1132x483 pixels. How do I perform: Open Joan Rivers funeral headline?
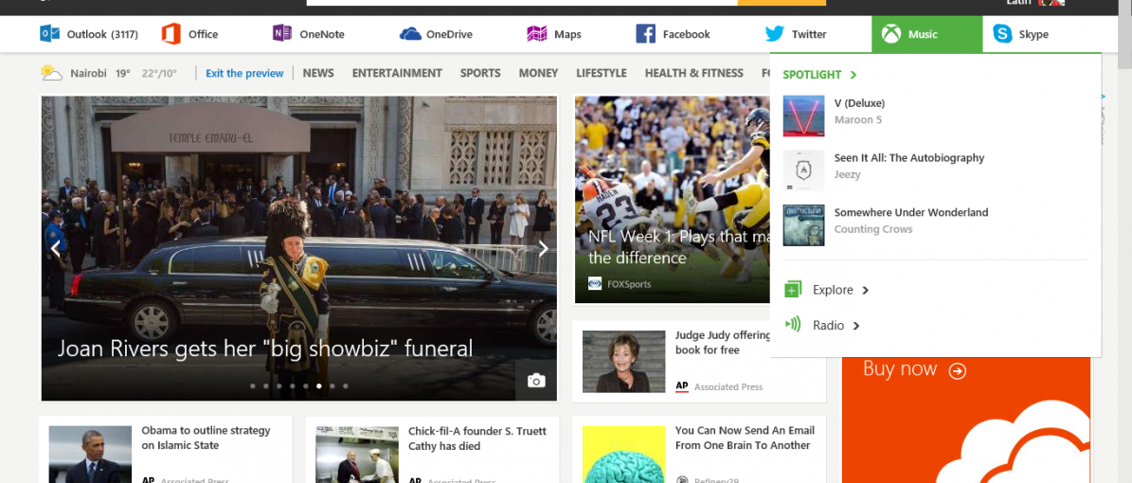click(265, 348)
